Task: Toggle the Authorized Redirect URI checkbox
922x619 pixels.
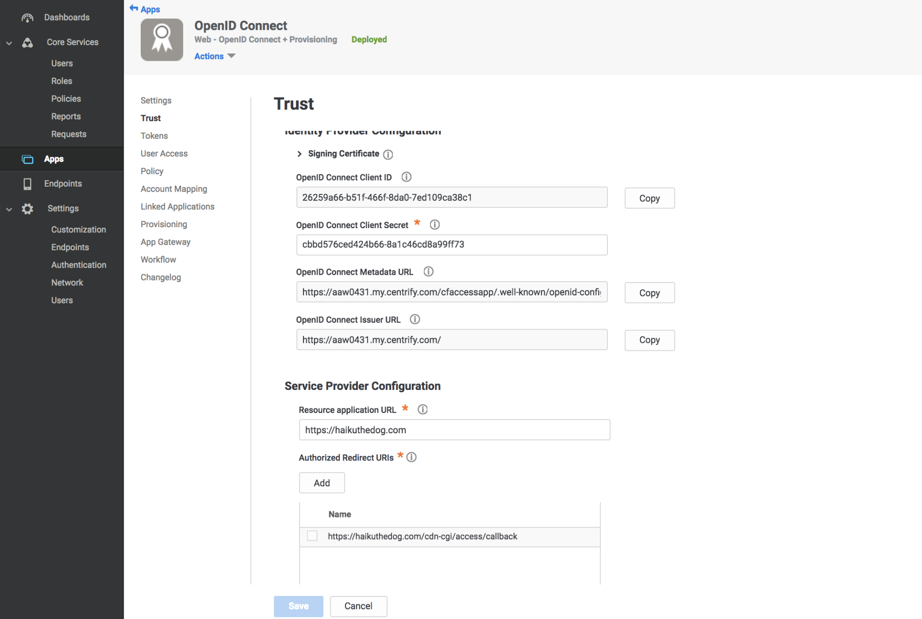Action: coord(312,536)
